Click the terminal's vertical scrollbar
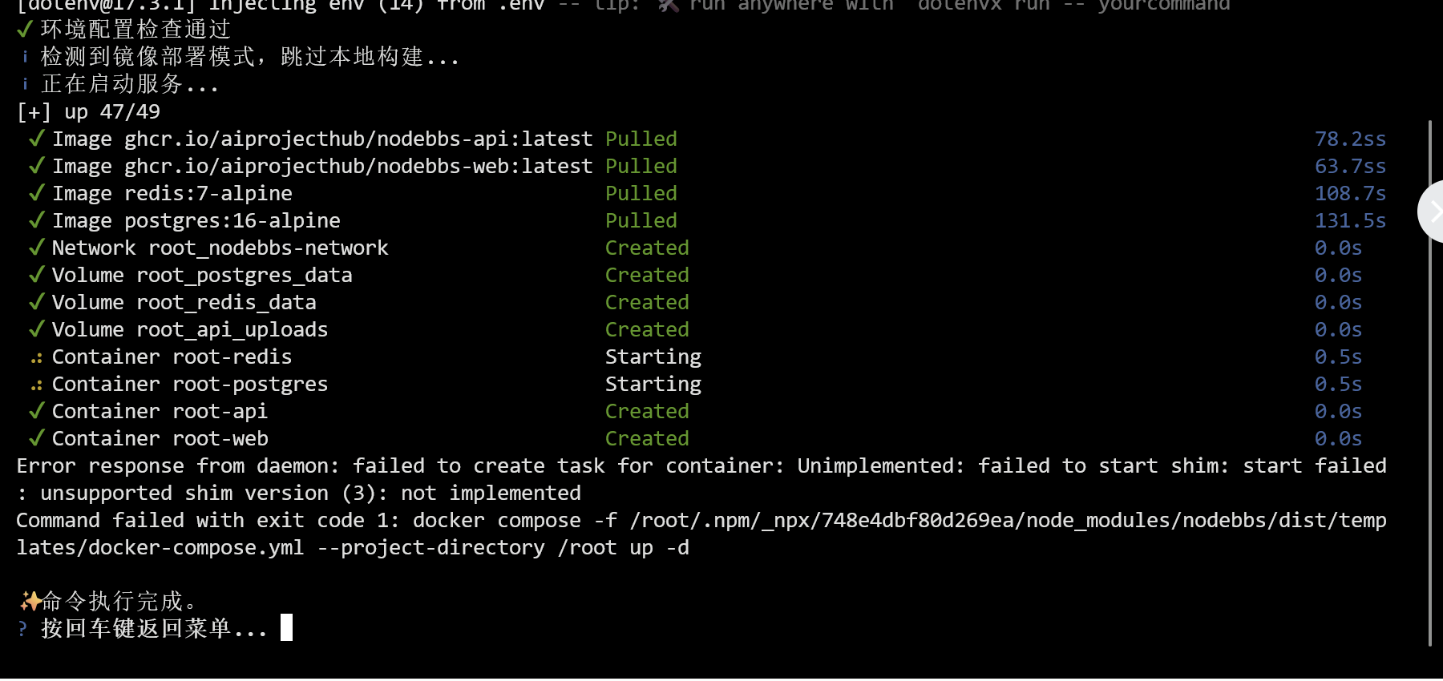1443x681 pixels. tap(1430, 385)
